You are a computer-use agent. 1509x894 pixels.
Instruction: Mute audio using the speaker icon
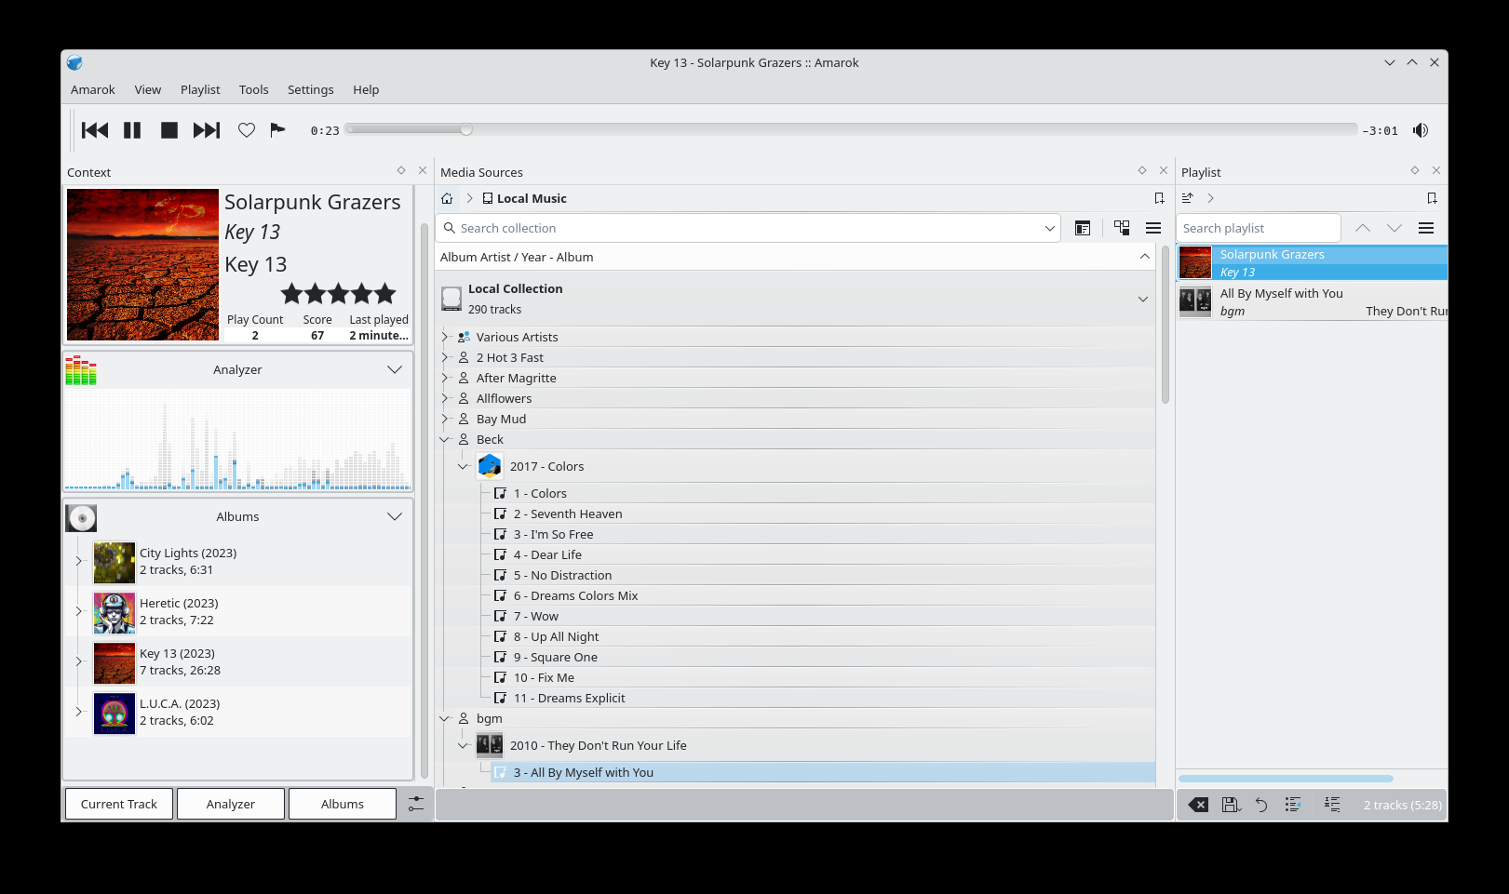pos(1421,130)
